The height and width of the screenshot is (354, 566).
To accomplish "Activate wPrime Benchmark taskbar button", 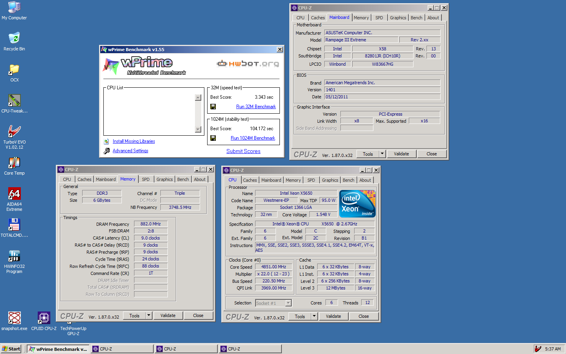I will (x=58, y=349).
